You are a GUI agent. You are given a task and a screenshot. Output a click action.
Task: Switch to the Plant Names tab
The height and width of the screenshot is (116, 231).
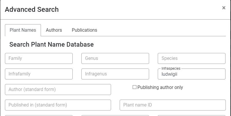tap(23, 30)
